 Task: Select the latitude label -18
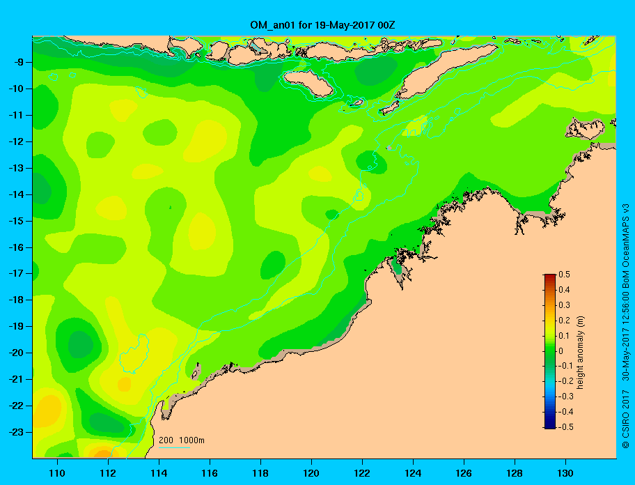click(x=15, y=300)
